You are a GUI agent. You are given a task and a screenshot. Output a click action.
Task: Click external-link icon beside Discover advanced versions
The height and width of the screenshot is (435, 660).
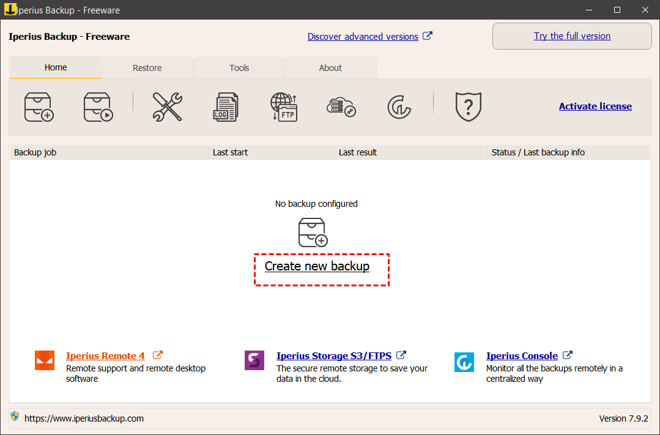(427, 36)
